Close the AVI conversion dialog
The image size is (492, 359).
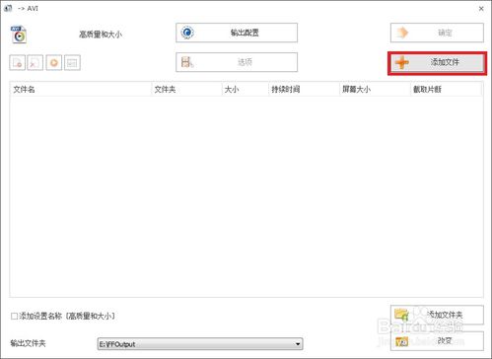481,9
